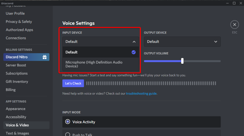The height and width of the screenshot is (136, 244).
Task: Minimize the Discord window
Action: [227, 3]
